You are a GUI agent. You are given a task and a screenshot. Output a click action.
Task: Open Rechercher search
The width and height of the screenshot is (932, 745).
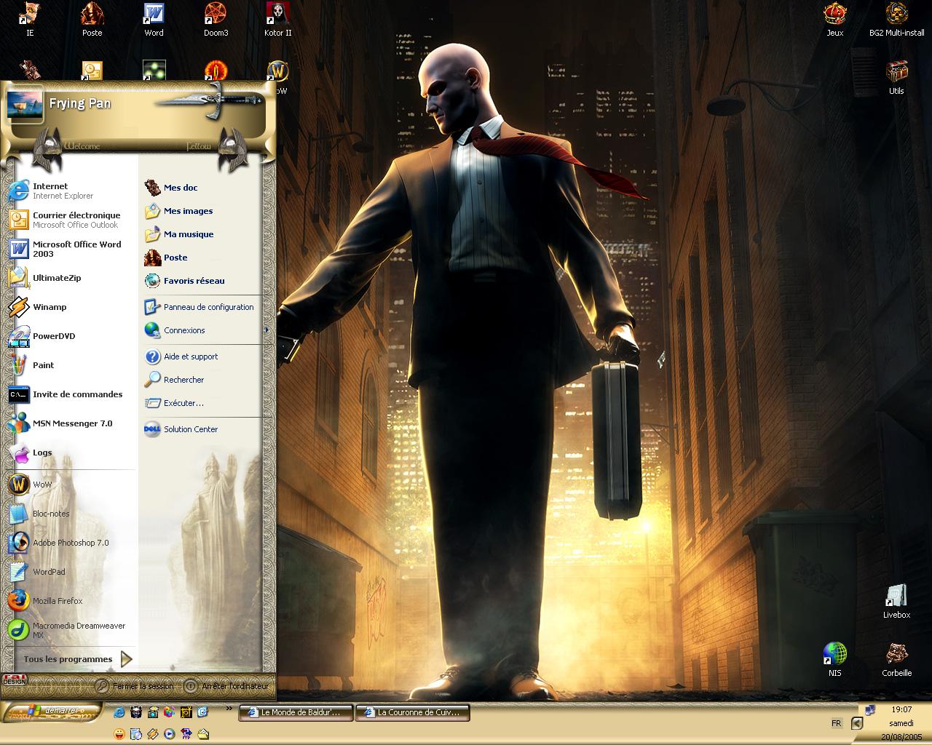[x=201, y=380]
